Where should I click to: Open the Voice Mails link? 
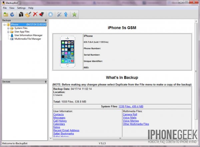pos(130,118)
